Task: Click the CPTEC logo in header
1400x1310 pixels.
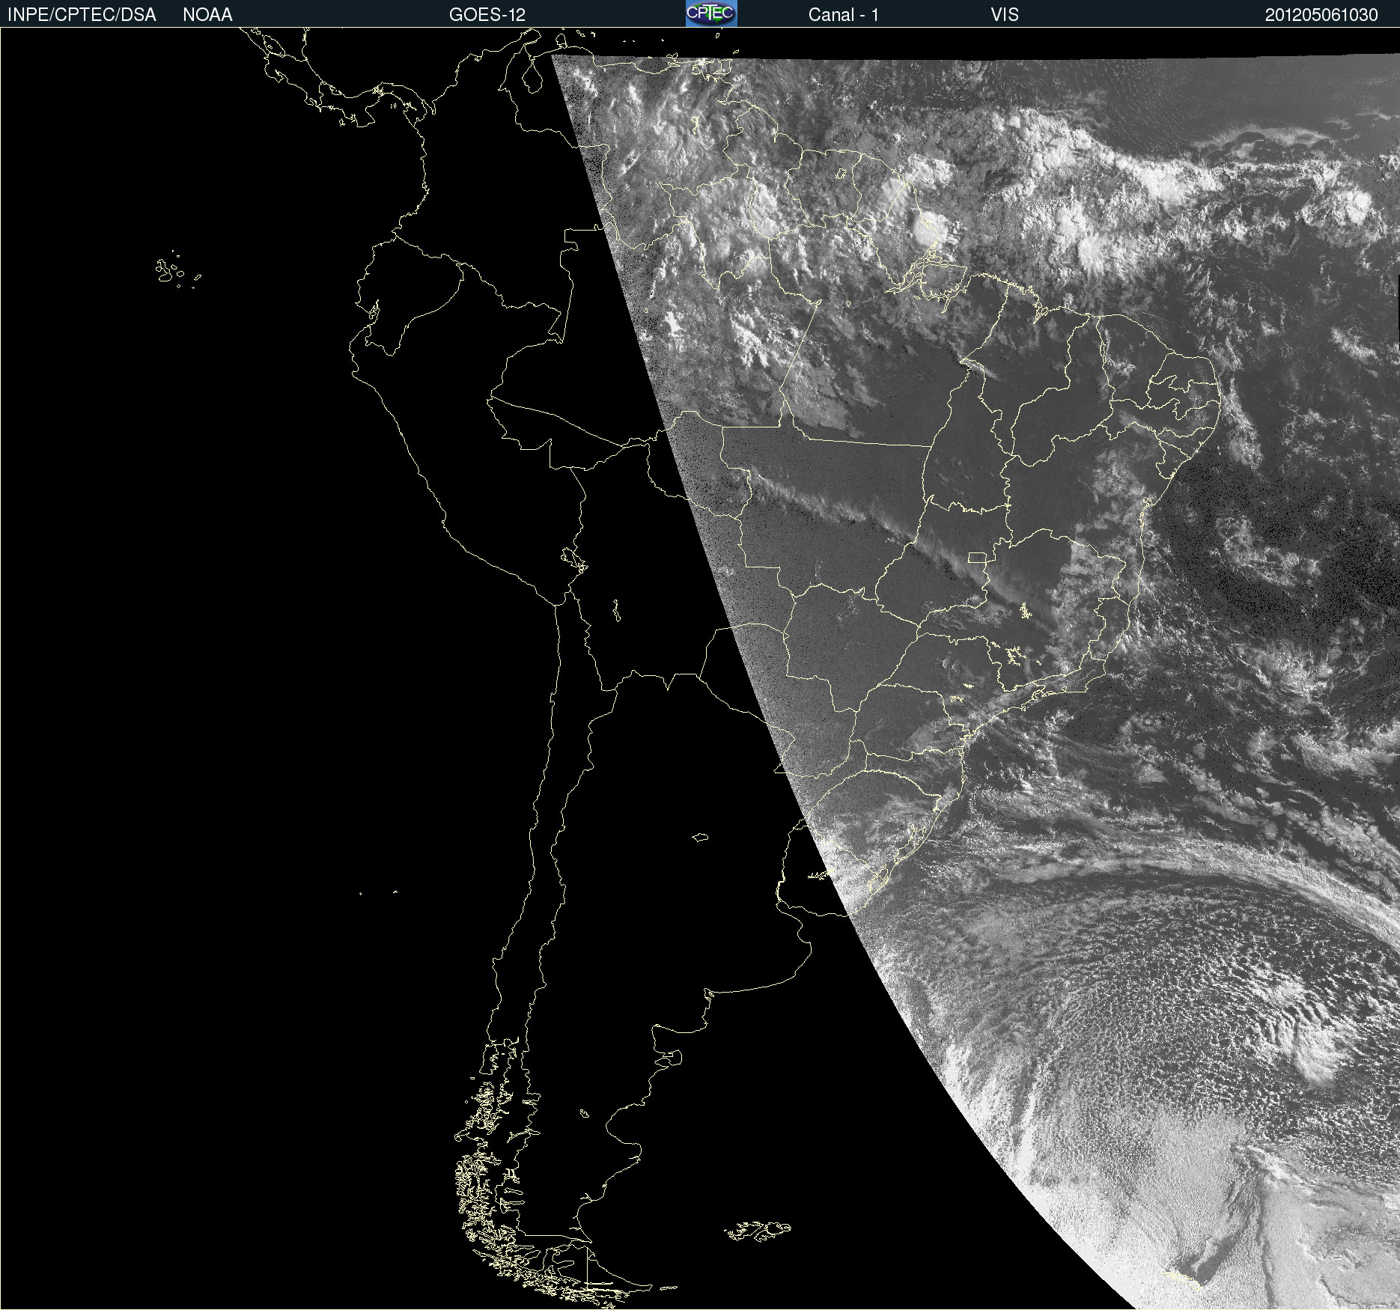Action: [711, 13]
